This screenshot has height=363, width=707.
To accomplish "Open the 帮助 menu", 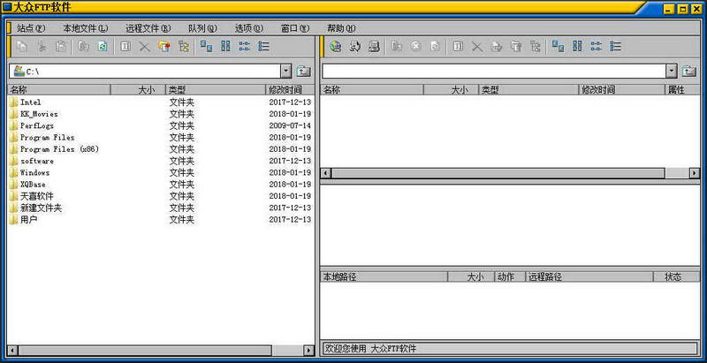I will (341, 28).
